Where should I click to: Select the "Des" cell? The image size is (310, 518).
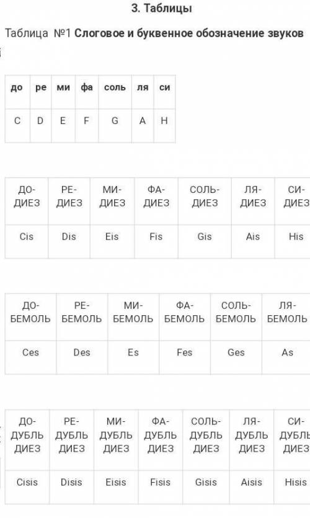pyautogui.click(x=82, y=357)
